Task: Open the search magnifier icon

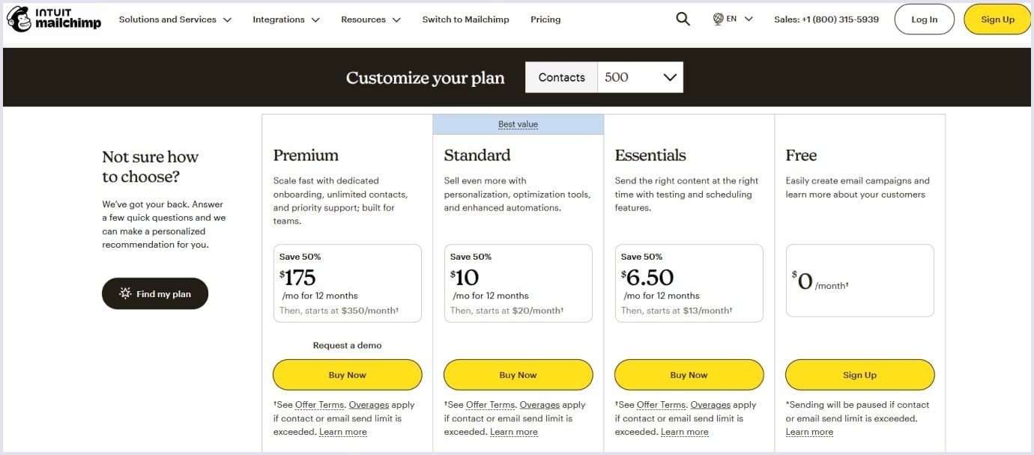Action: coord(683,19)
